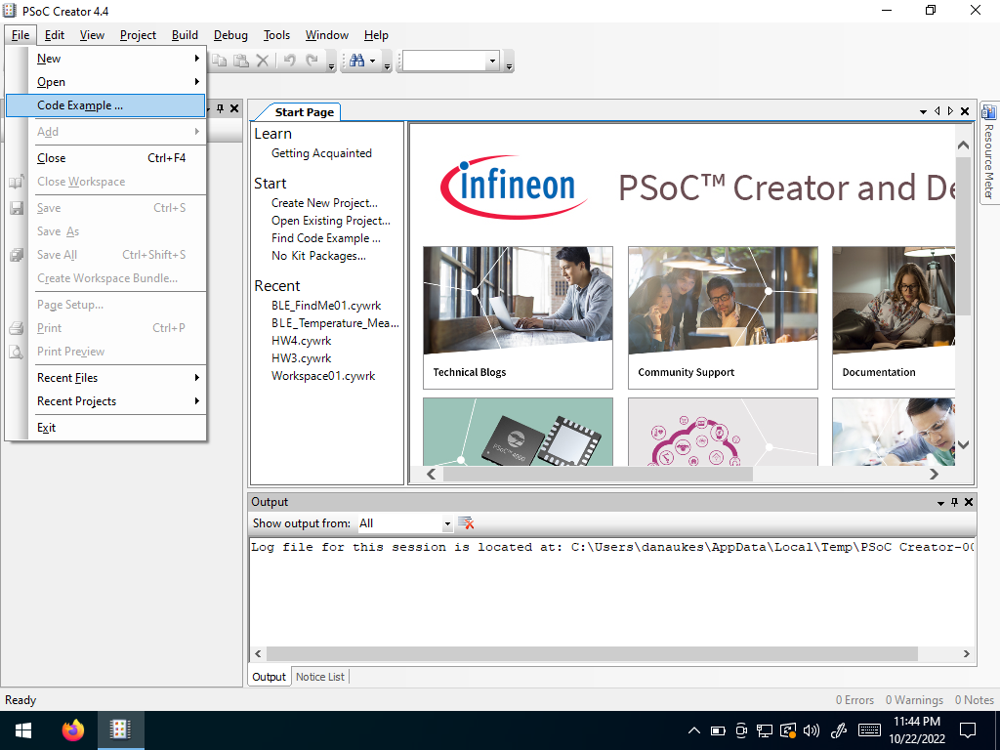Image resolution: width=1000 pixels, height=750 pixels.
Task: Open the active documents list dropdown
Action: coord(923,111)
